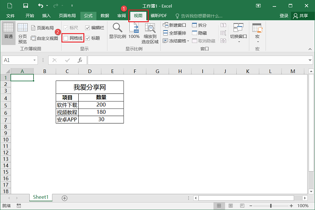Select the 普通 (Normal) view icon
Image resolution: width=315 pixels, height=210 pixels.
coord(8,32)
